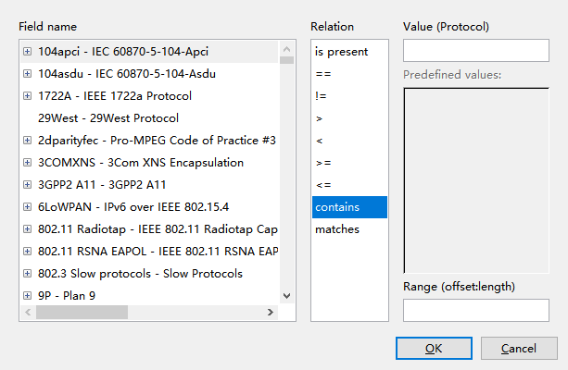Select the '!=' relation option

coord(322,96)
